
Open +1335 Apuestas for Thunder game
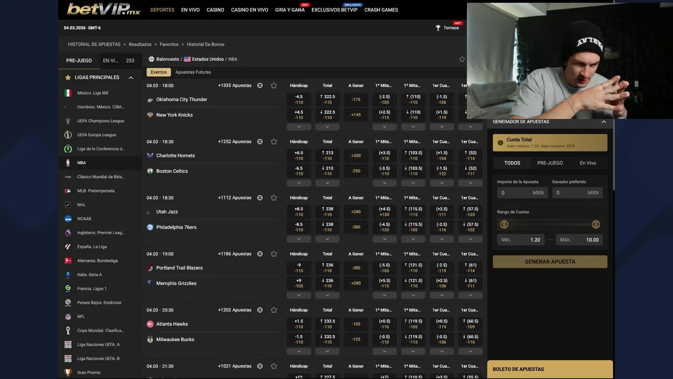(x=234, y=85)
